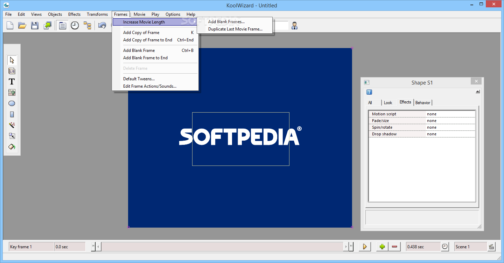Open the Help menu
The width and height of the screenshot is (504, 263).
[x=191, y=14]
